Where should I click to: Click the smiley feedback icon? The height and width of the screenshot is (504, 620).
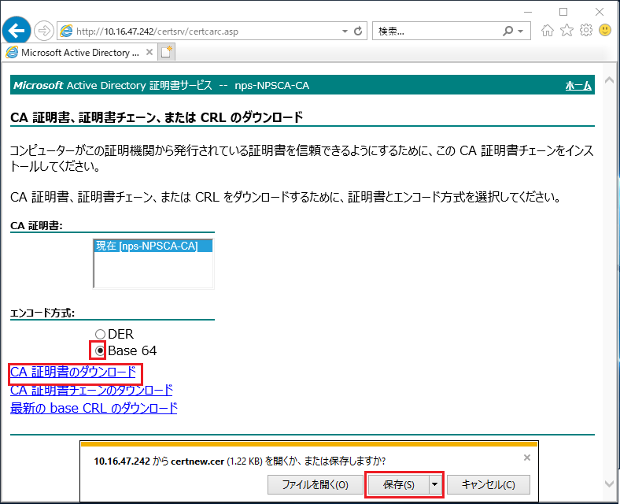[605, 30]
